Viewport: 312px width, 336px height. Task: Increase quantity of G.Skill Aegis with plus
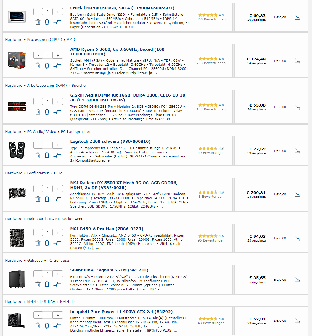58,101
